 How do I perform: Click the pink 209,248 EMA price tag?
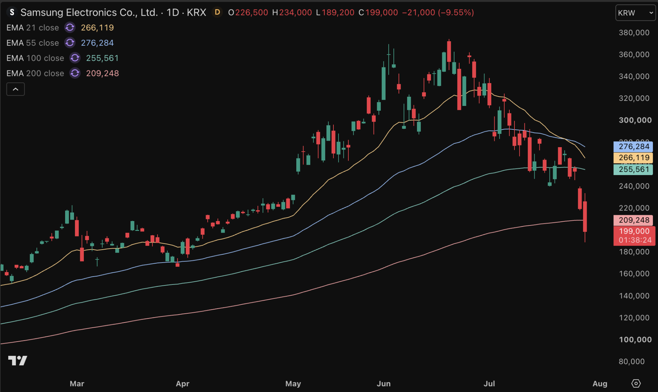coord(633,220)
